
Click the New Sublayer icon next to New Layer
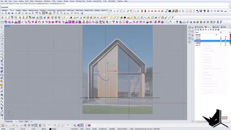[198, 30]
